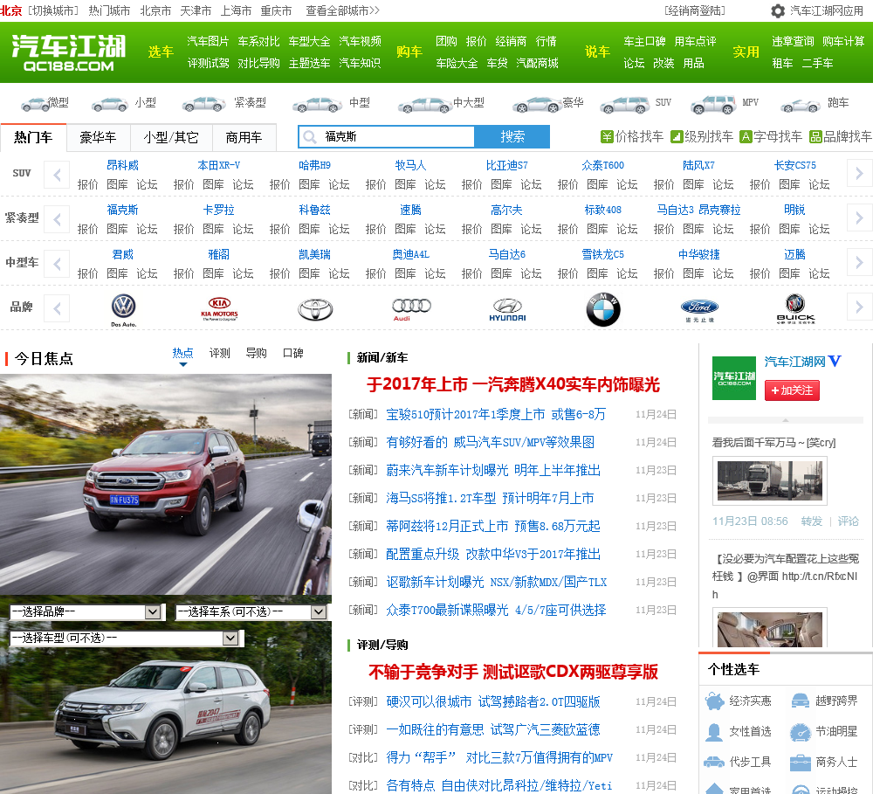
Task: Select the 商务人士 briefcase icon
Action: click(801, 762)
